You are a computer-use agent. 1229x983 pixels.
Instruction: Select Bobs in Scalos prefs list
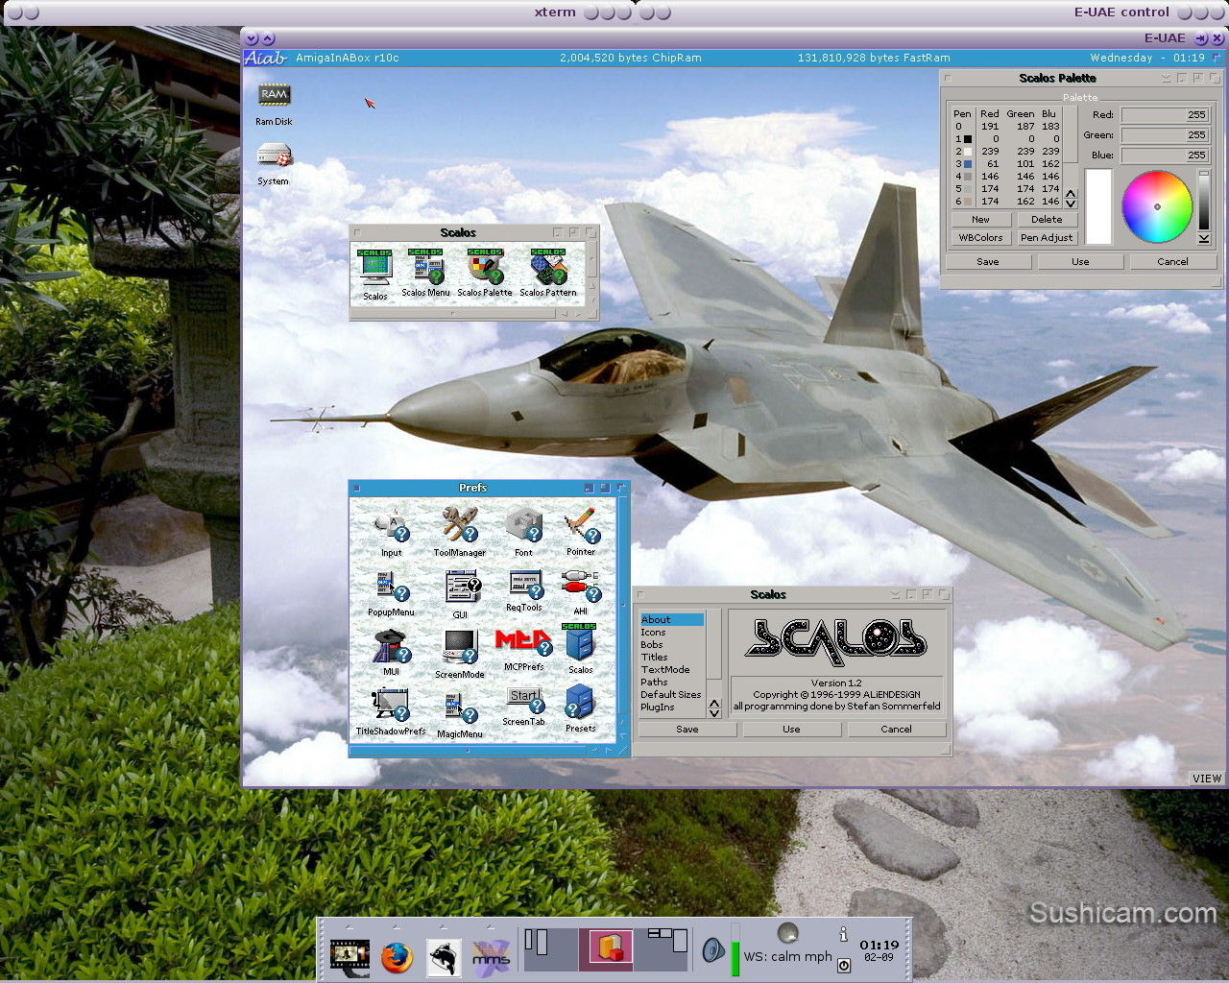point(671,645)
